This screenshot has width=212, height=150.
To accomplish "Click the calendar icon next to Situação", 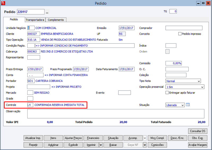I will (x=188, y=105).
